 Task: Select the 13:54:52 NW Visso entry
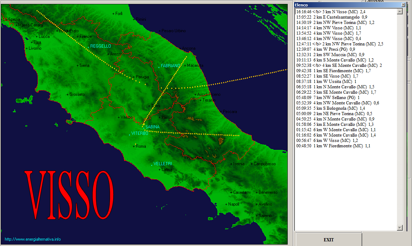pos(329,33)
